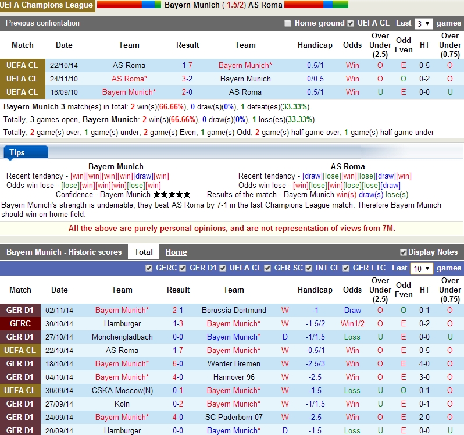
Task: Uncheck UEFA CL filter in Historic scores bar
Action: pos(223,268)
